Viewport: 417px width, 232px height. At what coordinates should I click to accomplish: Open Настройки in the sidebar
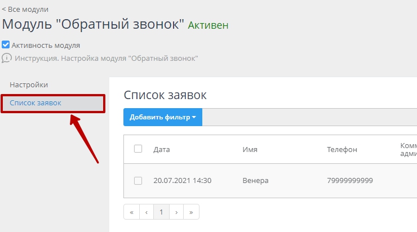[29, 84]
